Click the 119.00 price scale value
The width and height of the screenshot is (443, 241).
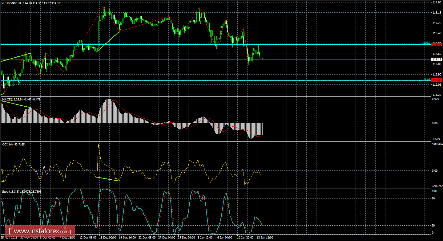click(x=437, y=2)
